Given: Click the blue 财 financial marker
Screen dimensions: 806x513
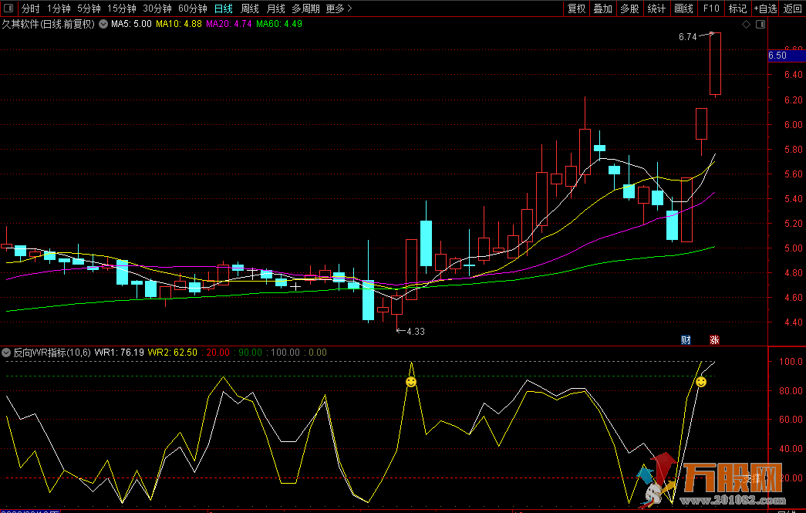Looking at the screenshot, I should point(686,339).
